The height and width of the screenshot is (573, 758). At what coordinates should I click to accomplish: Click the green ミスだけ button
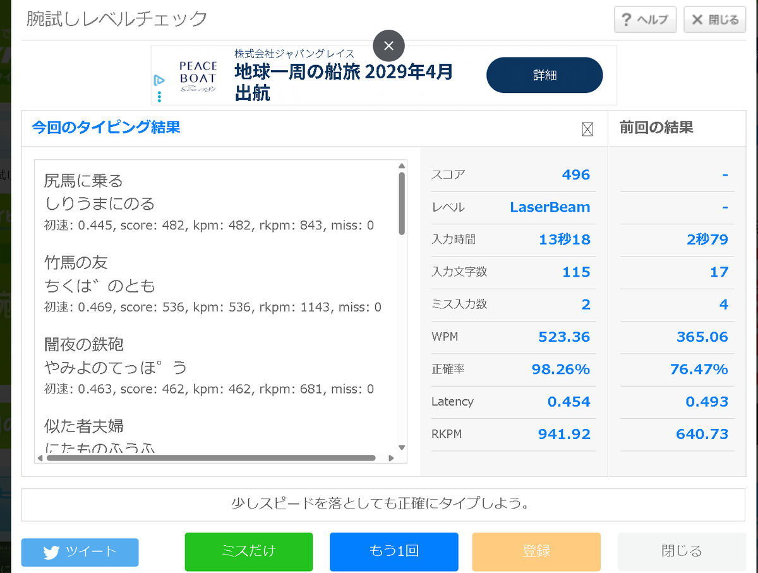point(249,552)
